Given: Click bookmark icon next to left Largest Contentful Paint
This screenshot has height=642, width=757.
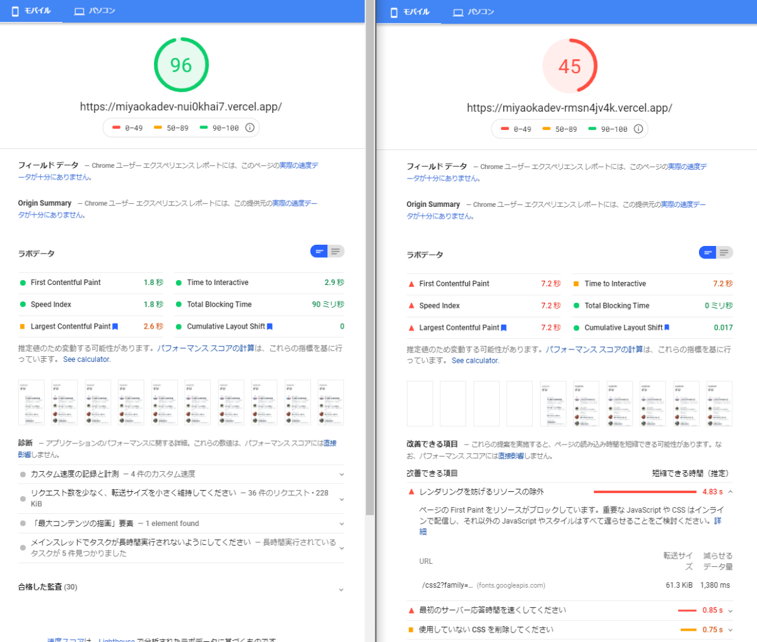Looking at the screenshot, I should 115,327.
